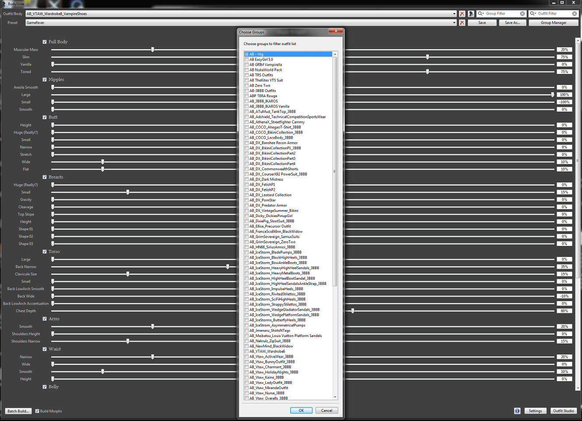Viewport: 582px width, 421px height.
Task: Click the Batch Build... button
Action: (18, 411)
